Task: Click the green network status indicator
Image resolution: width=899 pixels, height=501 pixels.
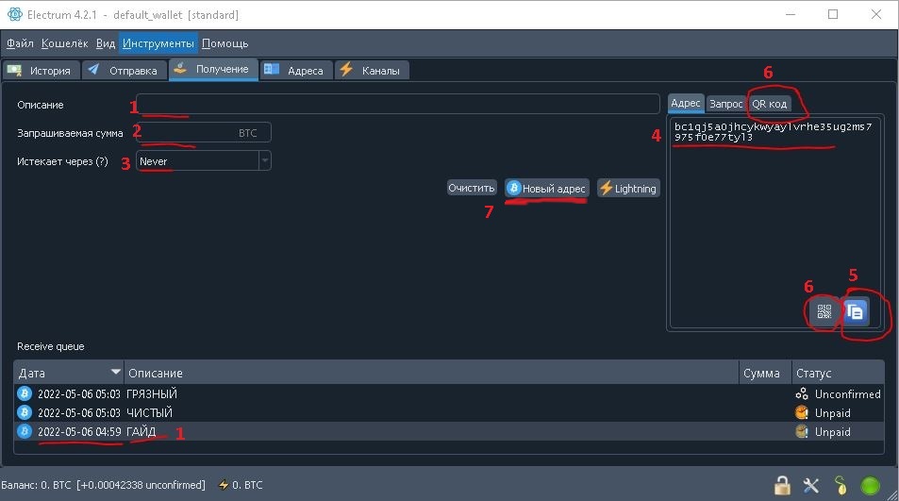Action: click(x=870, y=485)
